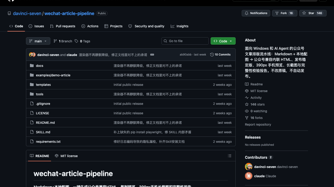Switch to the Issues tab
334x187 pixels.
pos(36,26)
